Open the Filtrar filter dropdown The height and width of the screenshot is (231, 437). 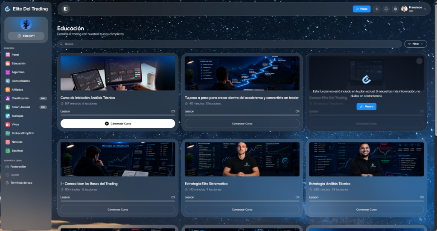pos(416,44)
